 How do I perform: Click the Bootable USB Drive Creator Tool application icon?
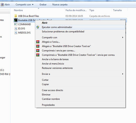pyautogui.click(x=16, y=20)
